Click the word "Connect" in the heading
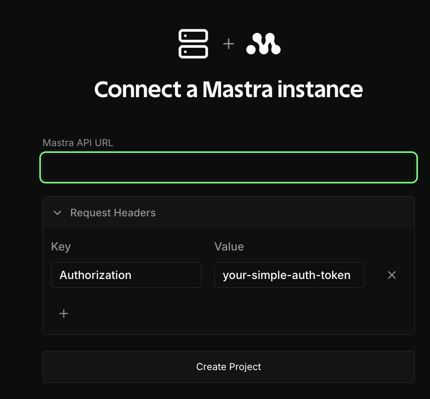The image size is (430, 399). 138,89
